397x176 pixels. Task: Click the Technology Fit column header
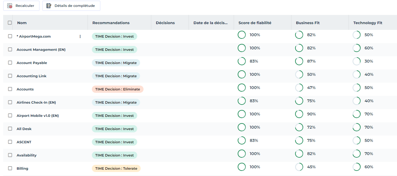click(368, 23)
